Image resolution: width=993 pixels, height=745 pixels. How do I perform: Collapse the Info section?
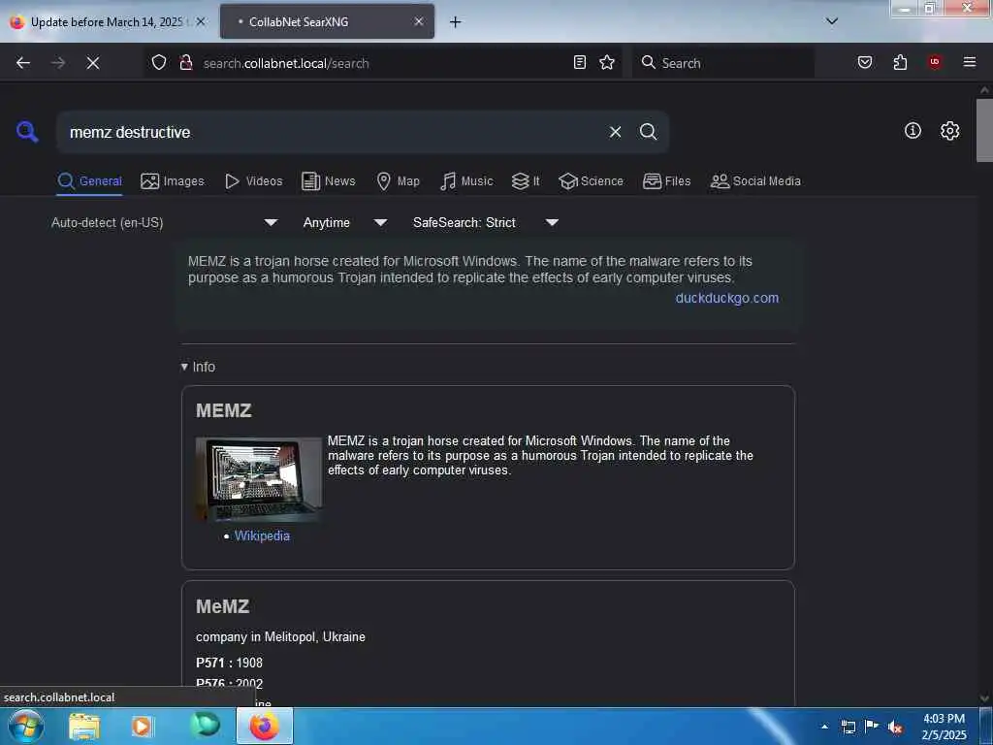tap(198, 367)
